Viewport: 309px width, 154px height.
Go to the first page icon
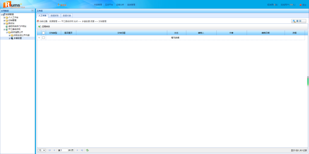pyautogui.click(x=50, y=150)
